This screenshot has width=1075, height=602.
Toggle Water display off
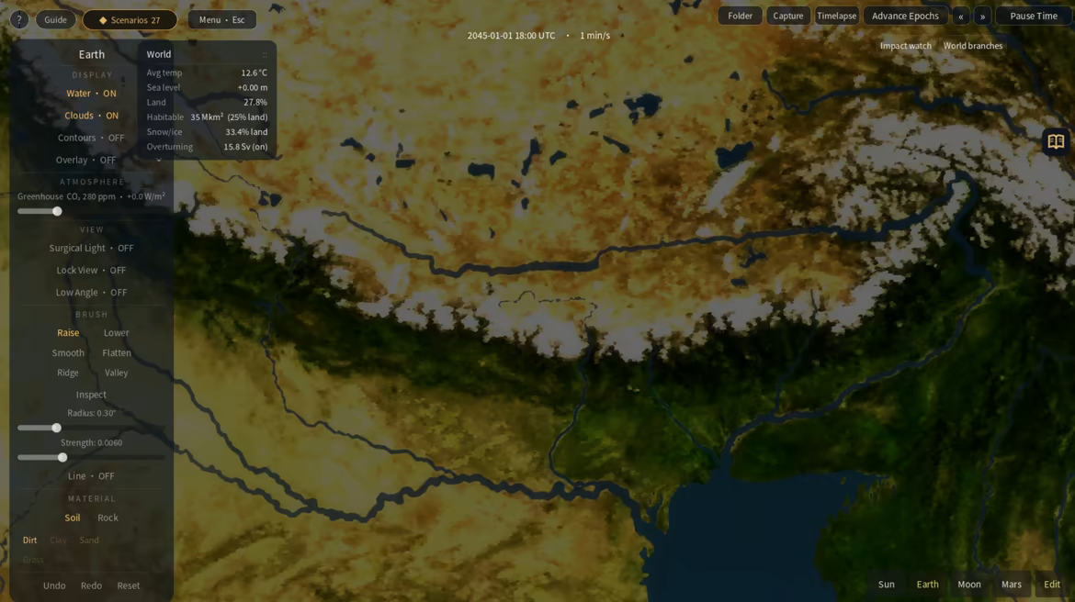[x=91, y=93]
